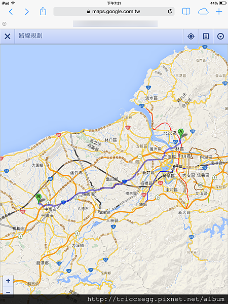Tap the 路線規劃 title

click(30, 35)
